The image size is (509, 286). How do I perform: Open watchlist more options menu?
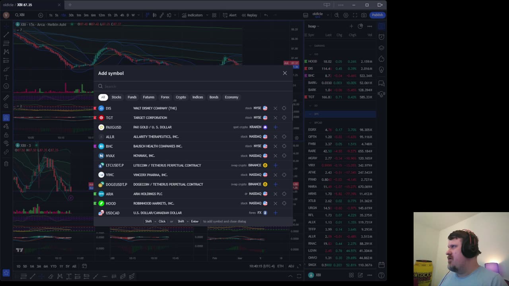tap(369, 26)
